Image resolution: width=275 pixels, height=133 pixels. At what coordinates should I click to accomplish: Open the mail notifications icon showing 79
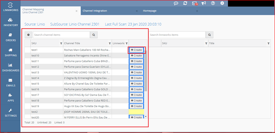pos(195,3)
